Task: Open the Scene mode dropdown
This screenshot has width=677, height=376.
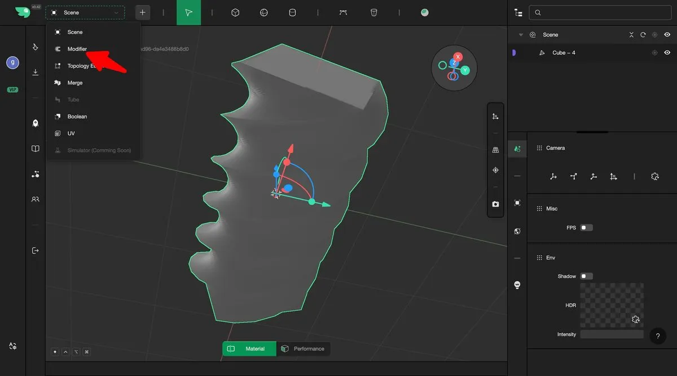Action: click(85, 12)
